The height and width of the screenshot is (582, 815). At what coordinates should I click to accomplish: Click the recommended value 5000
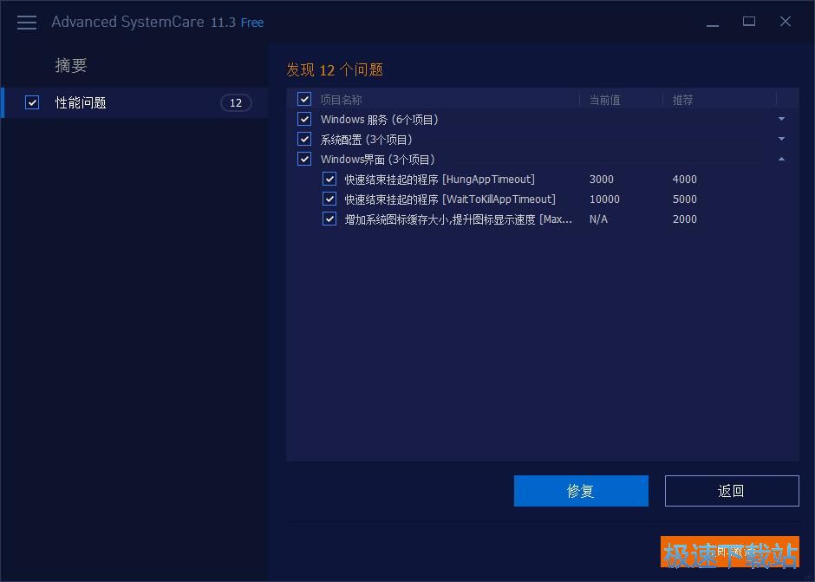(685, 199)
